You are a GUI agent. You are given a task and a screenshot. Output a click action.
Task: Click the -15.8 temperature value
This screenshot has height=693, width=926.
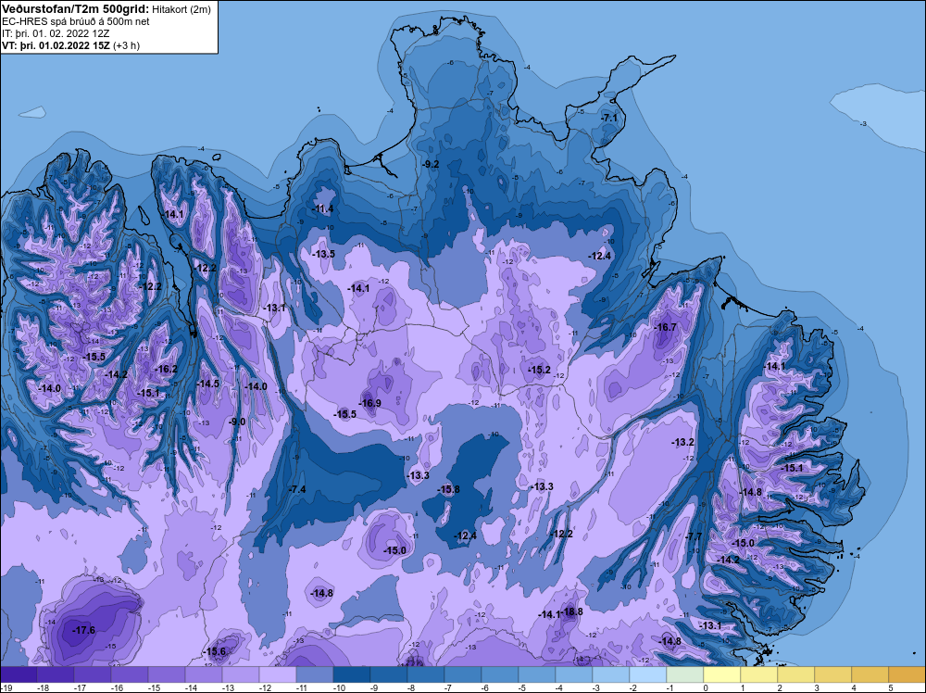(448, 489)
